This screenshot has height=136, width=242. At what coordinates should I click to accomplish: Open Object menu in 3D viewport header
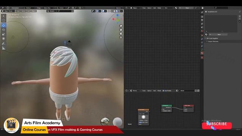(x=34, y=11)
